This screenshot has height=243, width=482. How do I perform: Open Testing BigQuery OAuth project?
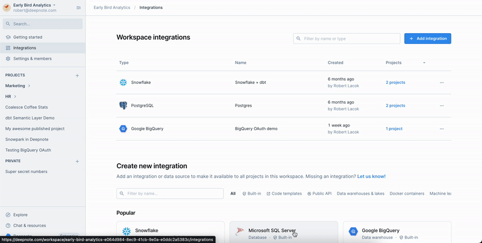click(x=28, y=150)
